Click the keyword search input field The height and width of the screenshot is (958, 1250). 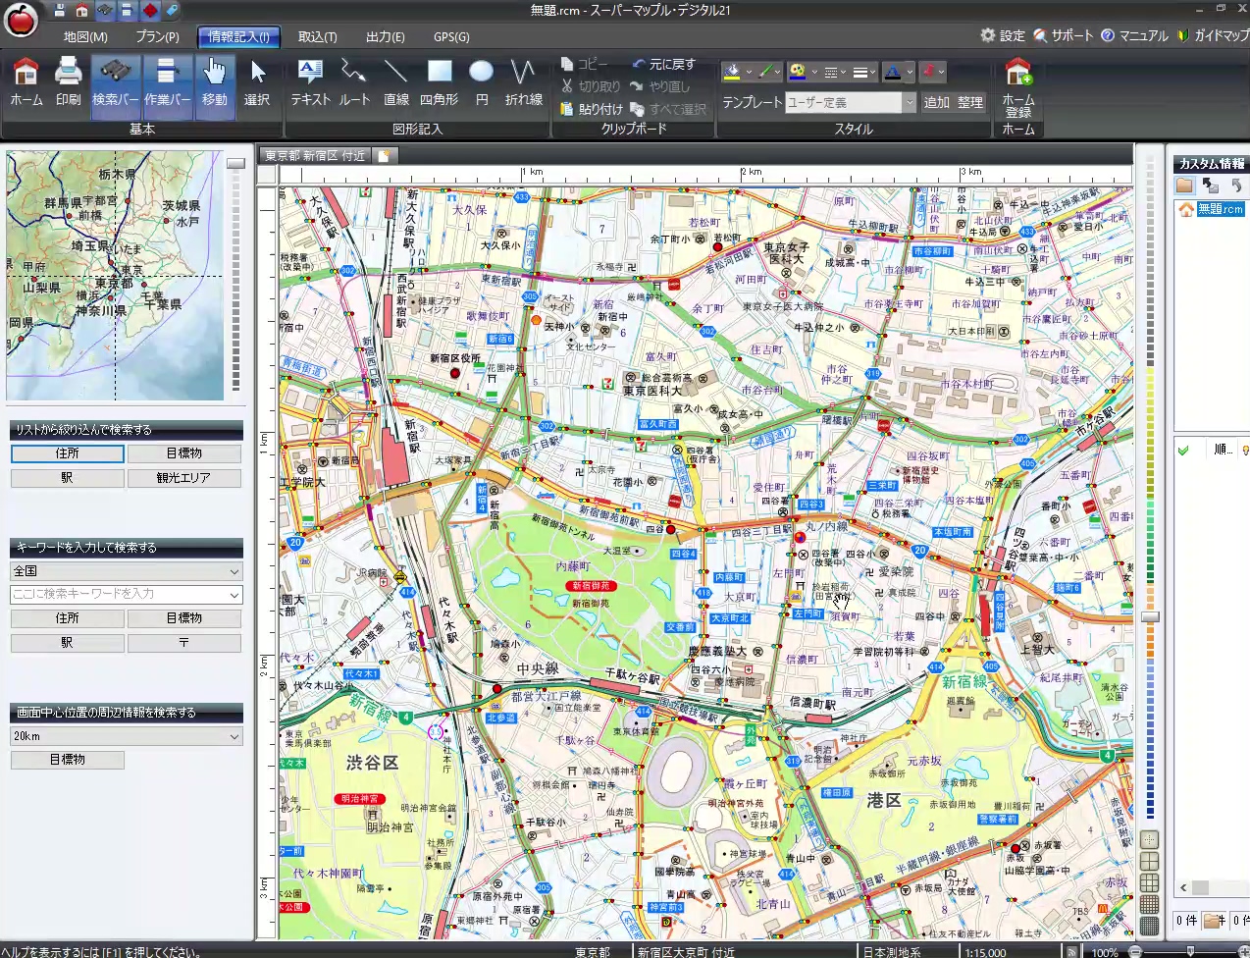coord(119,594)
